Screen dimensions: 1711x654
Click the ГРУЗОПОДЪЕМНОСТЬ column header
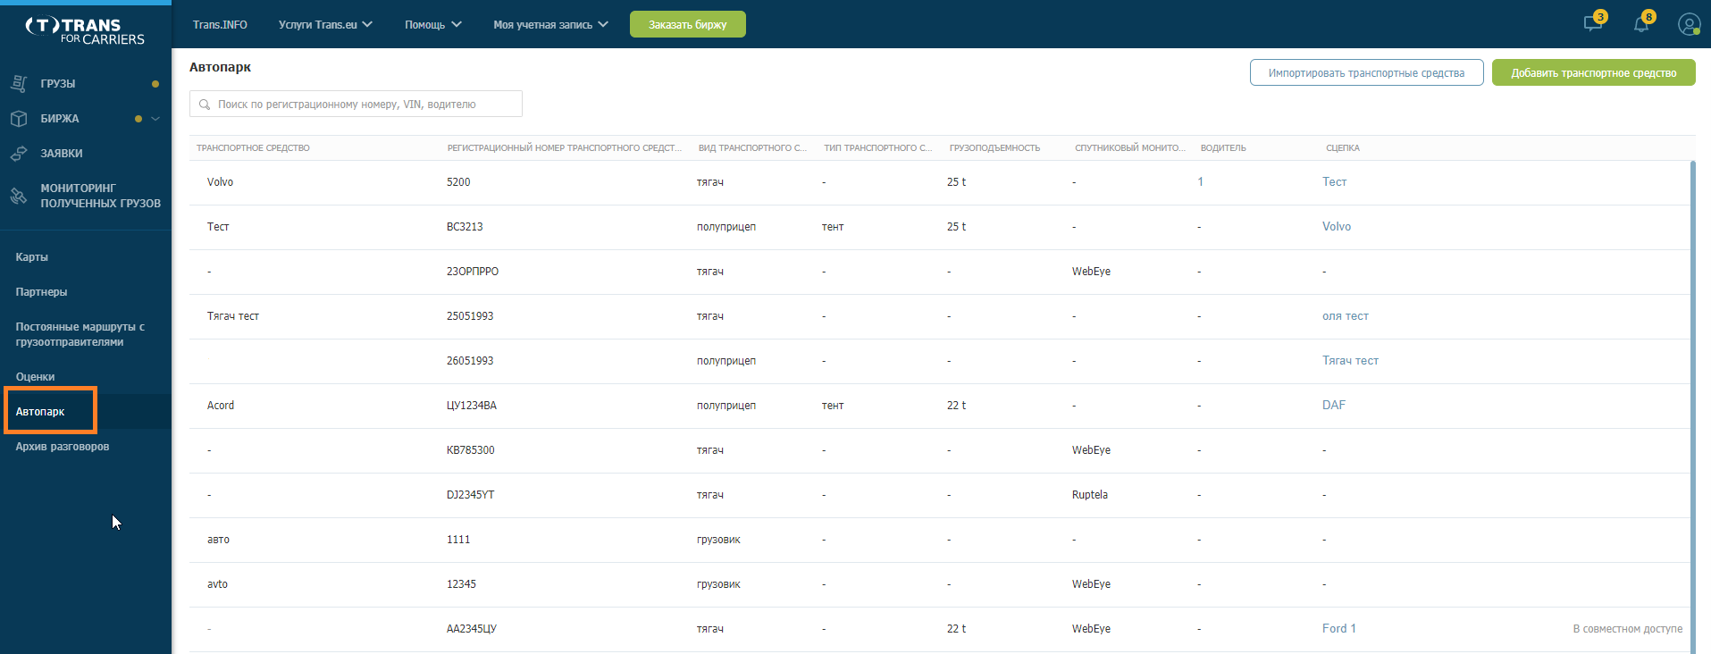[994, 148]
